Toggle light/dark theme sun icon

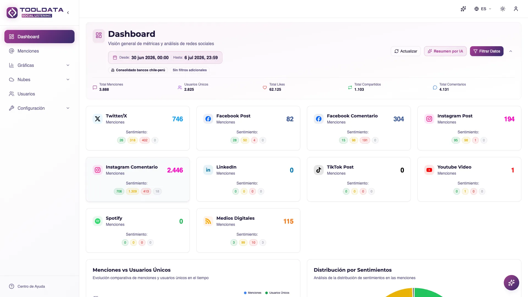[x=503, y=9]
